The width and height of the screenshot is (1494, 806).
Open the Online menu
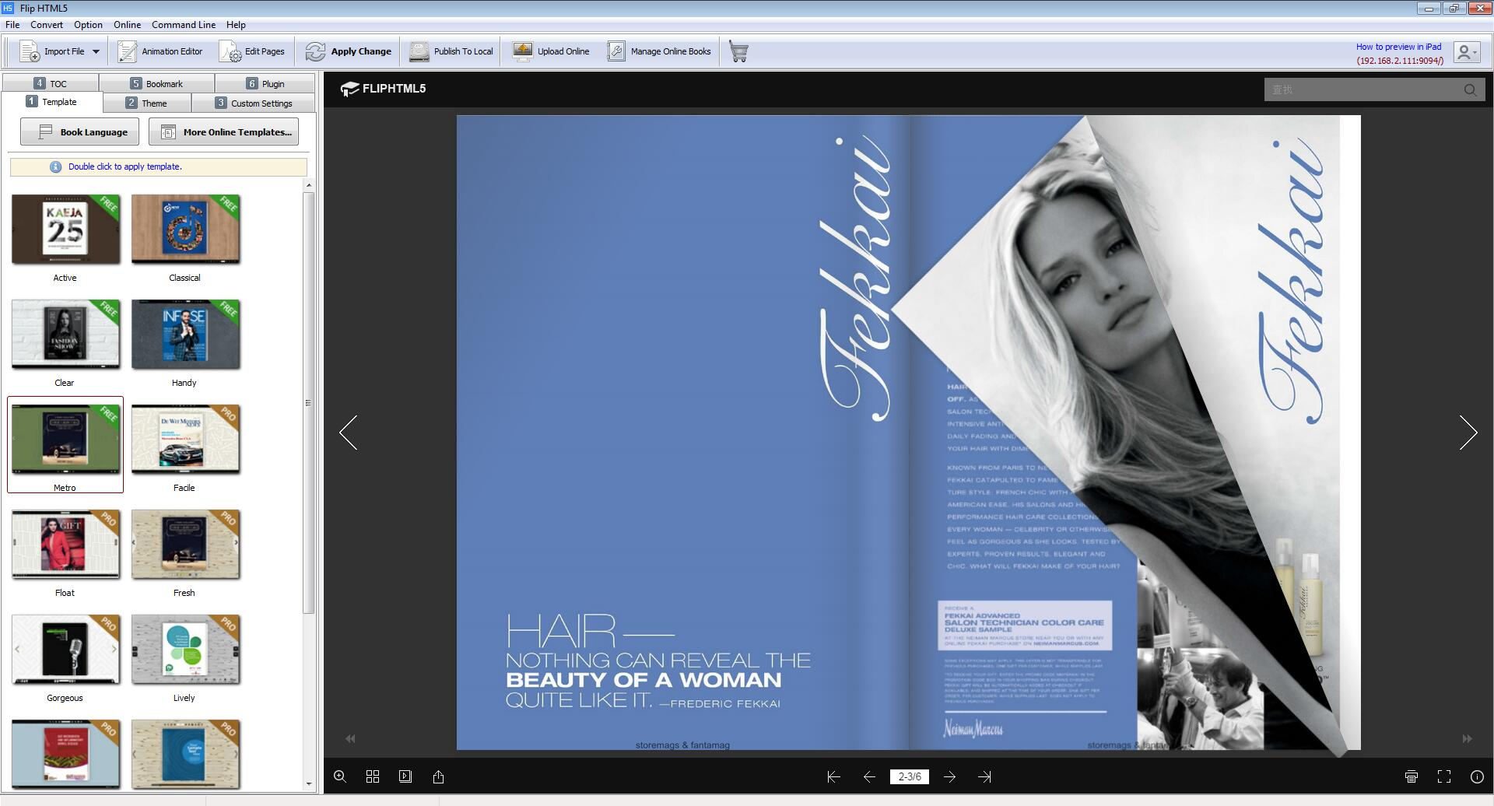[x=127, y=25]
